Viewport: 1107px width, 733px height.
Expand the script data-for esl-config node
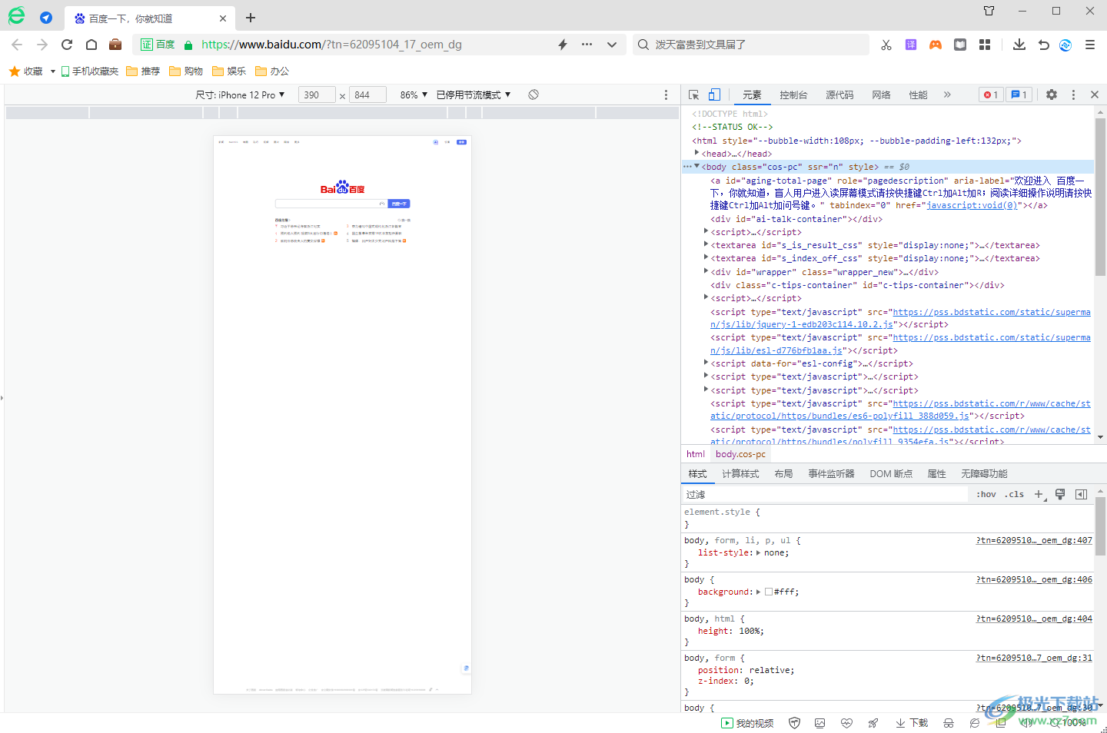[706, 363]
